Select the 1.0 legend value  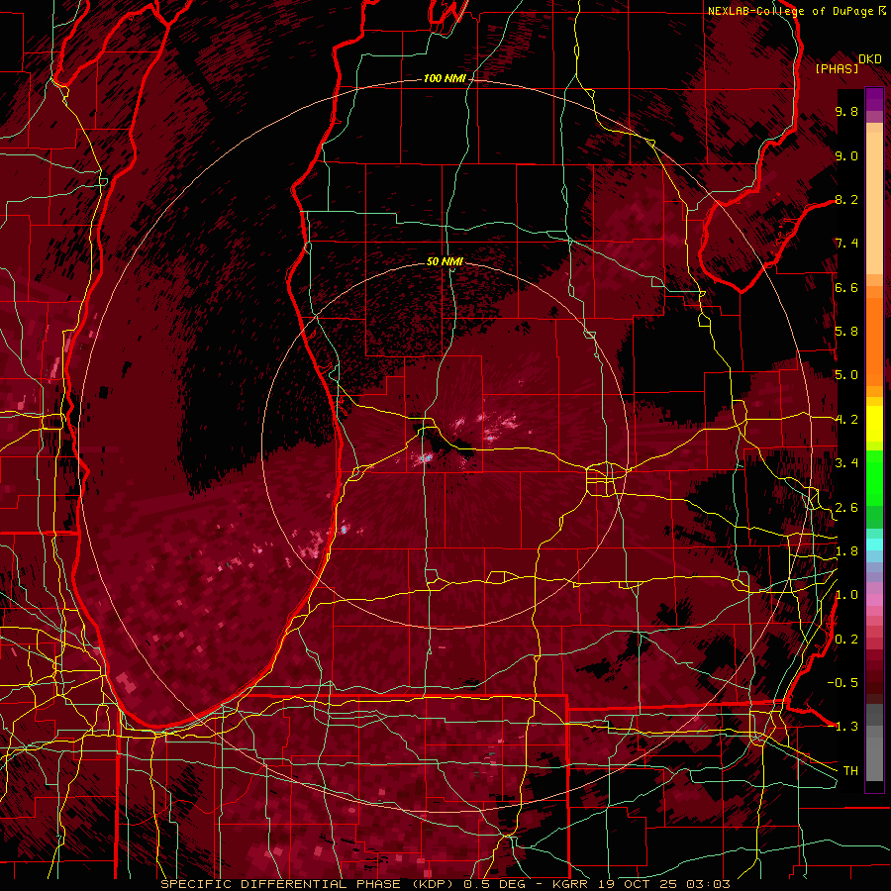(846, 595)
